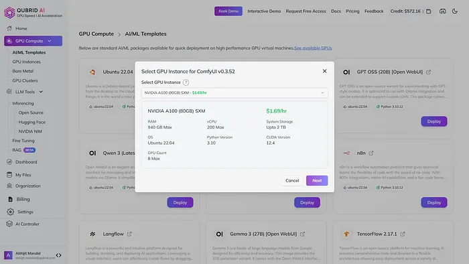Click the user avatar A
The image size is (469, 264).
coord(8,255)
